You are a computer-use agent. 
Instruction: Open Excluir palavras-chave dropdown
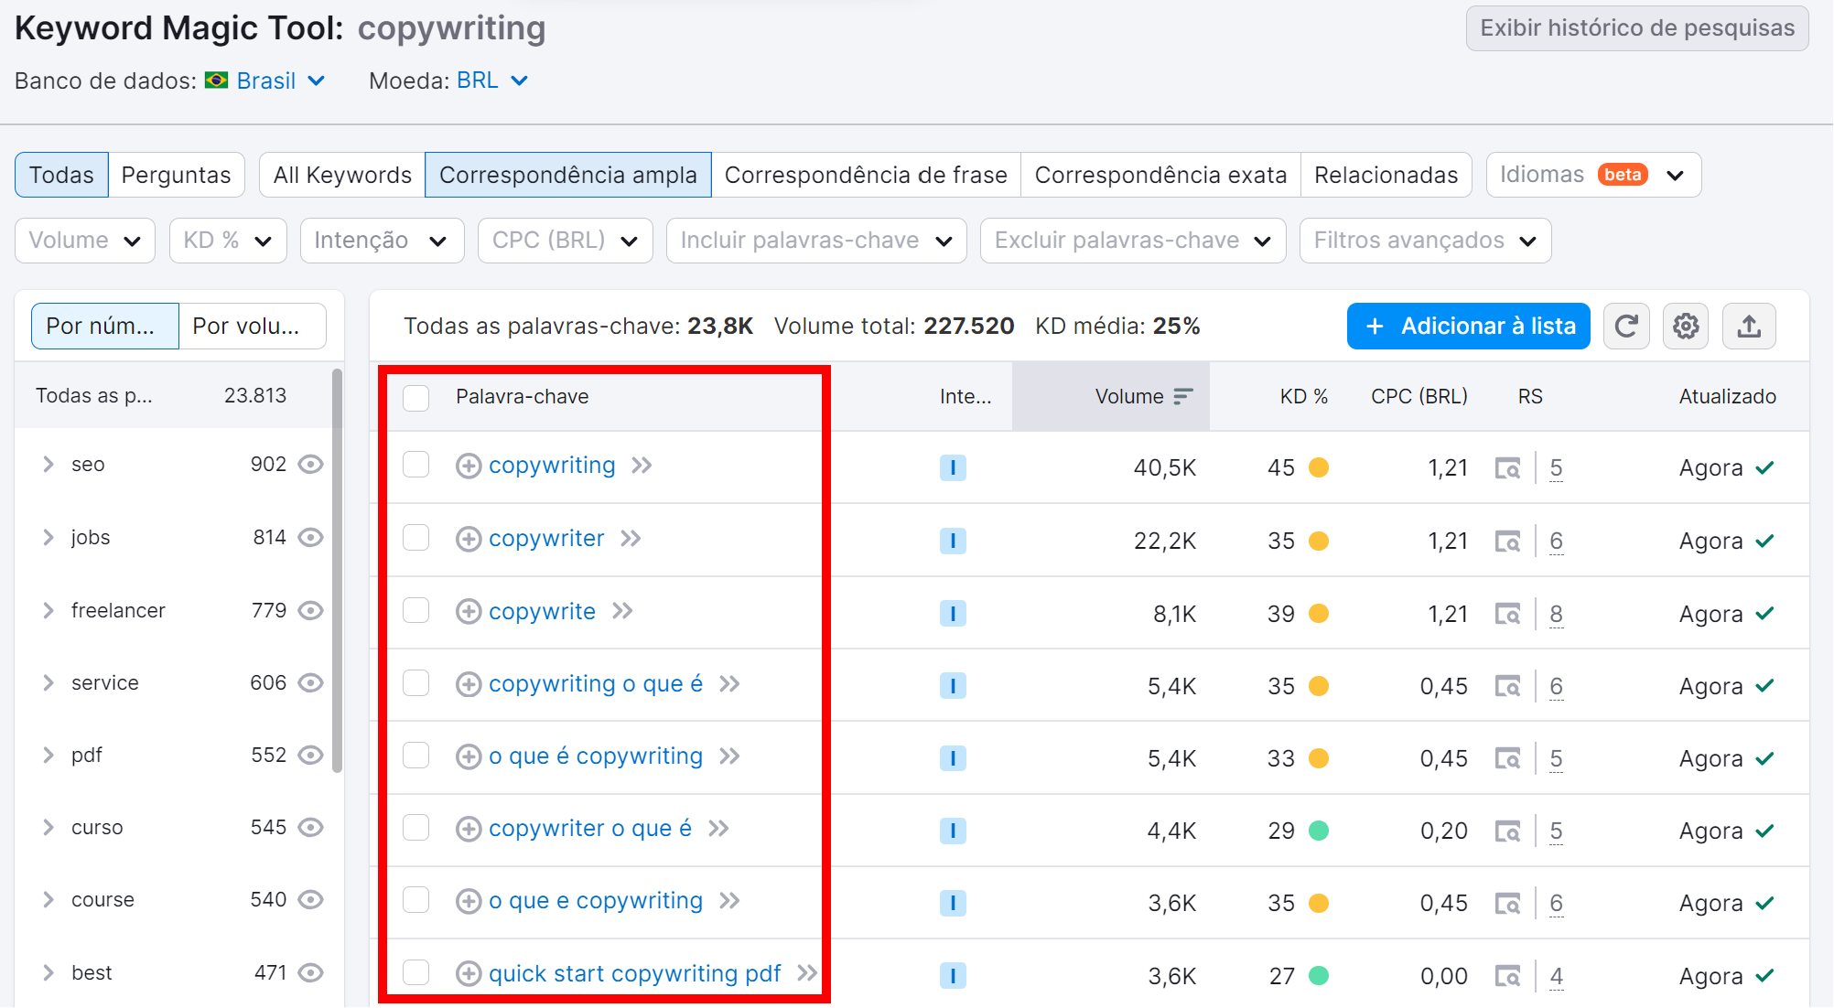[x=1133, y=241]
